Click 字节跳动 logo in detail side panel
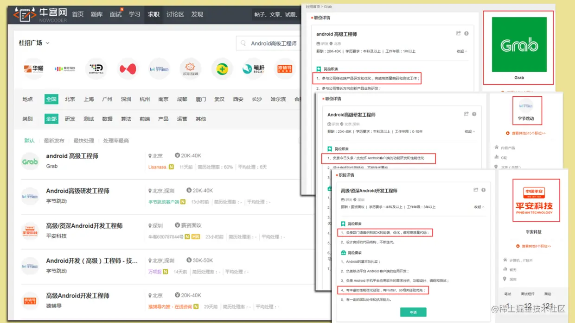575x323 pixels. (x=526, y=106)
